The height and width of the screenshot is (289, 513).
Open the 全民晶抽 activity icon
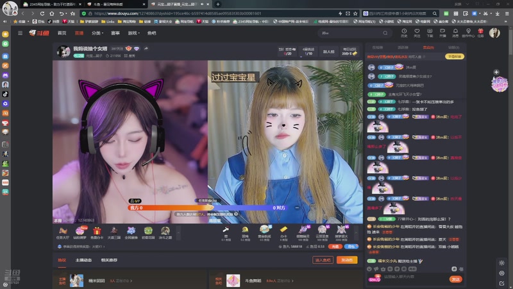(x=131, y=233)
